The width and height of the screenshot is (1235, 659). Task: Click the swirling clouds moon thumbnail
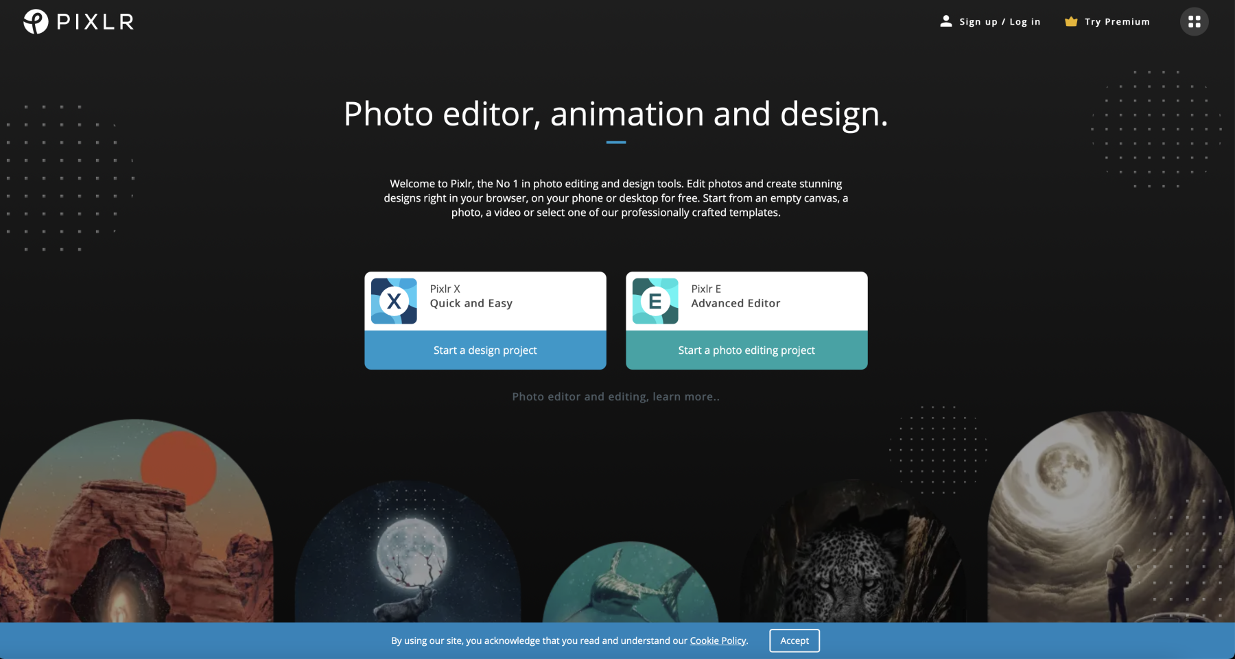pos(1111,517)
